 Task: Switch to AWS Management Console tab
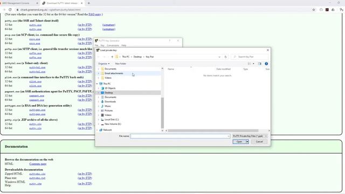point(16,3)
